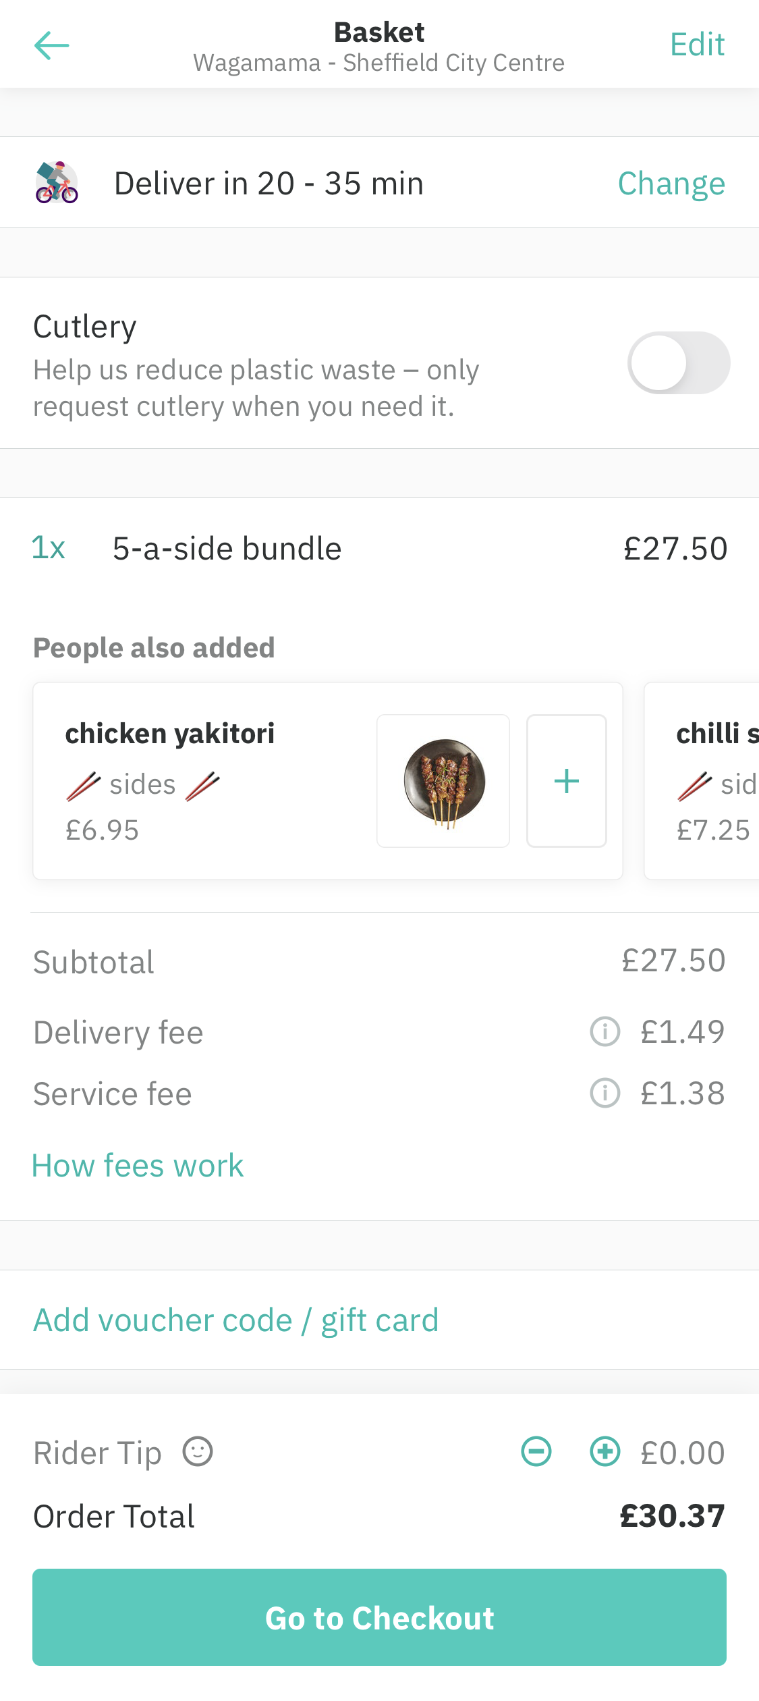Decrease rider tip with minus icon
The height and width of the screenshot is (1701, 759).
pos(535,1452)
